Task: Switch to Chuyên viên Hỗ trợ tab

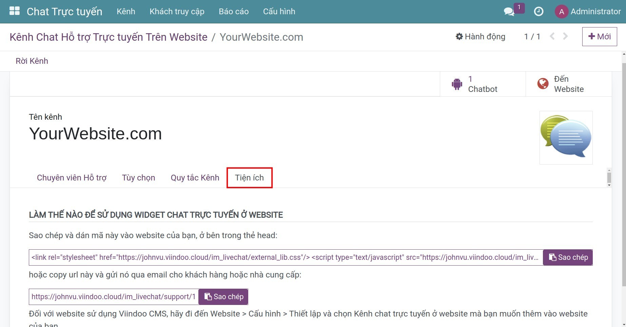Action: [72, 178]
